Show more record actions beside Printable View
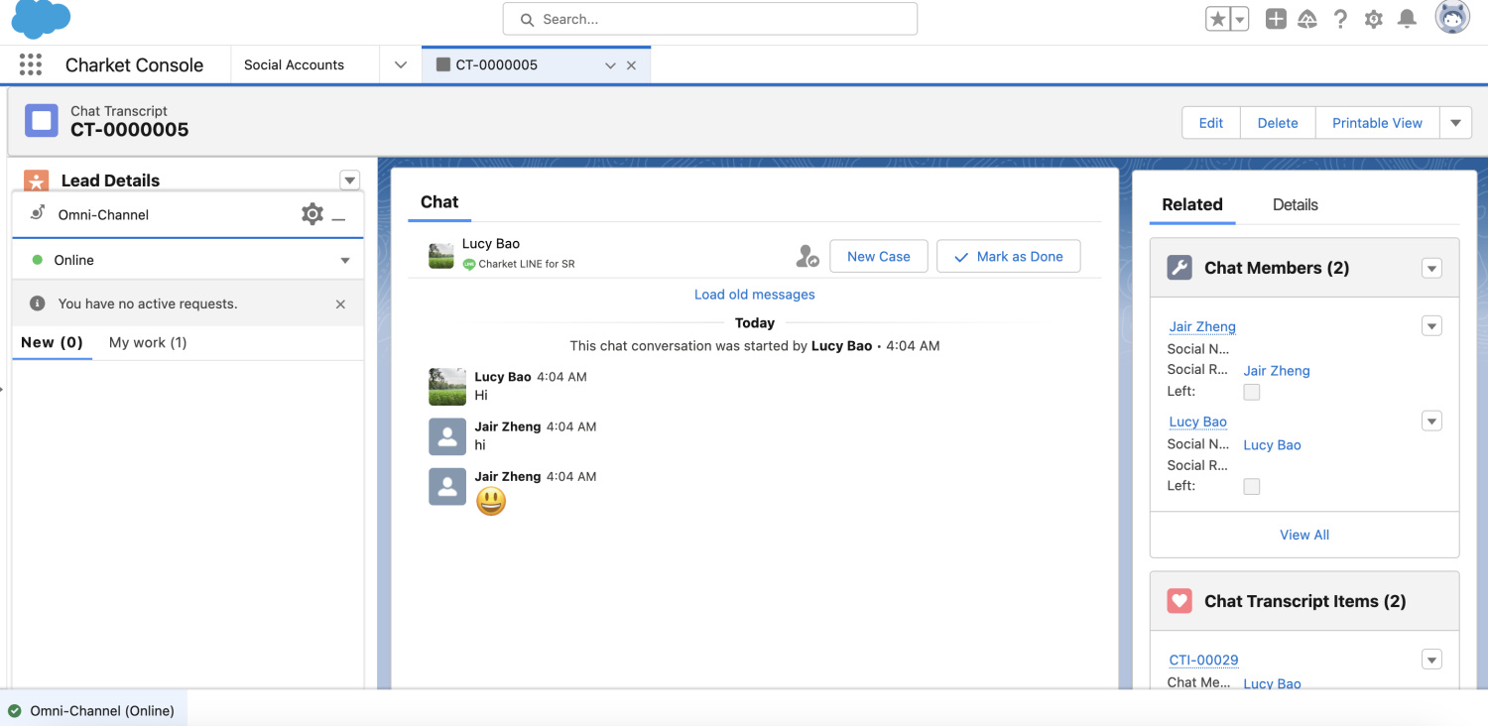Image resolution: width=1488 pixels, height=726 pixels. click(x=1455, y=123)
